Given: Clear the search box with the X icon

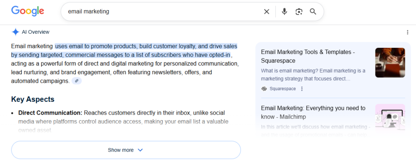Looking at the screenshot, I should 266,12.
